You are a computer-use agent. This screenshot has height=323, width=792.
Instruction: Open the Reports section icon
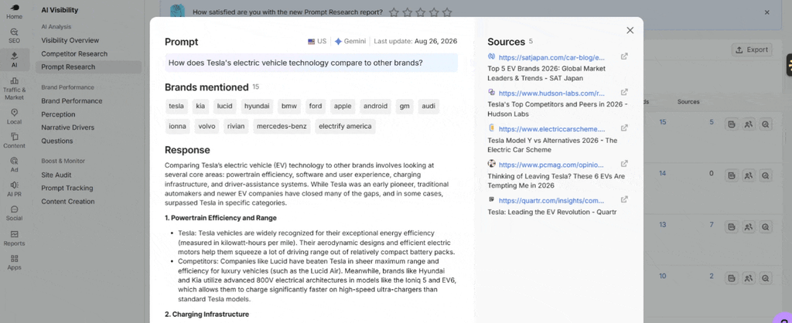14,238
